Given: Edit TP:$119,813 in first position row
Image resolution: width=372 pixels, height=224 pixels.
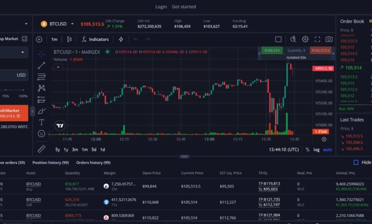Looking at the screenshot, I should pyautogui.click(x=269, y=183).
